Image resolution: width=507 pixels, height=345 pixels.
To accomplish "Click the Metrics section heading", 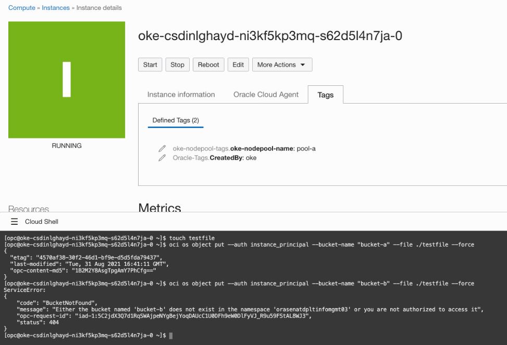I will pyautogui.click(x=159, y=208).
